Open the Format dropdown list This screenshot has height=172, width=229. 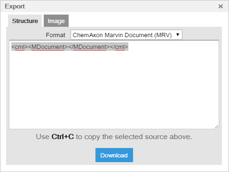[126, 35]
